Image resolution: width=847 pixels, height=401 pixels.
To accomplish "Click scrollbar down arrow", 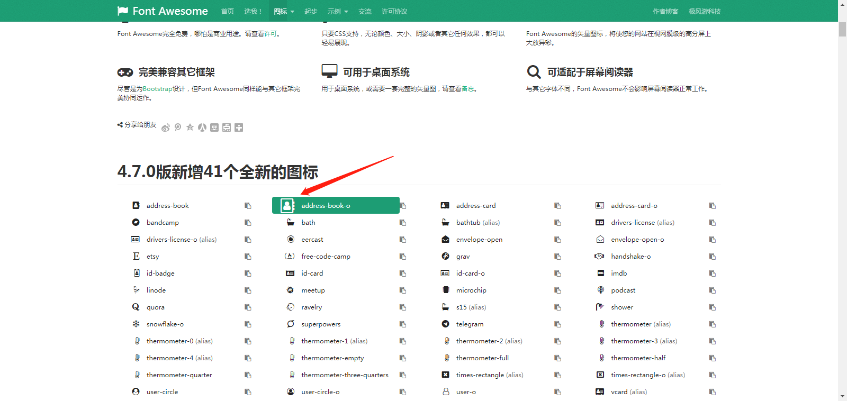I will tap(842, 396).
